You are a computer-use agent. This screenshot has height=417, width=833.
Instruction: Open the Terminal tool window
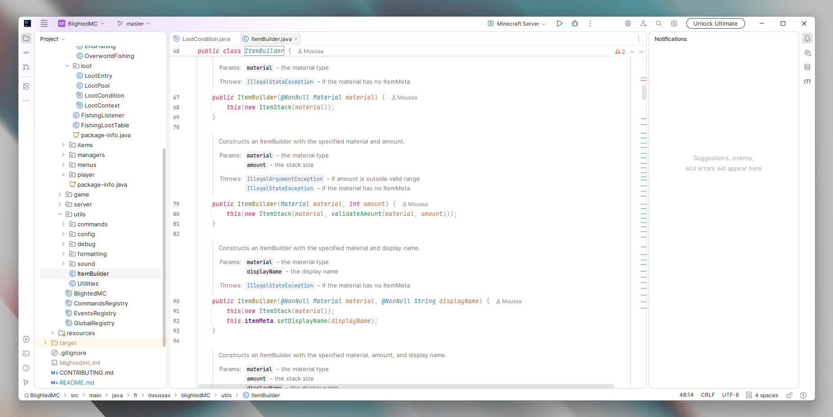26,354
